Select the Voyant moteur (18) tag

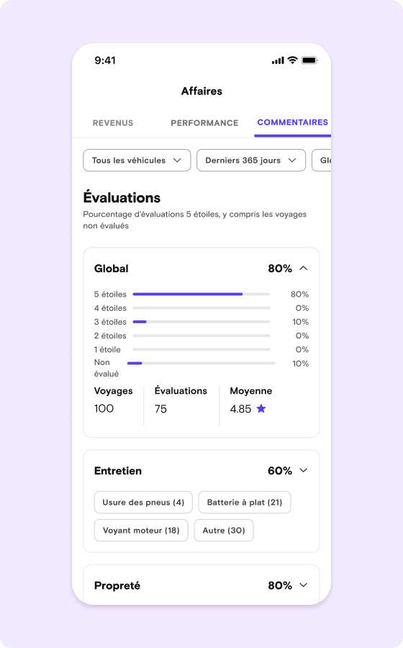pyautogui.click(x=141, y=530)
